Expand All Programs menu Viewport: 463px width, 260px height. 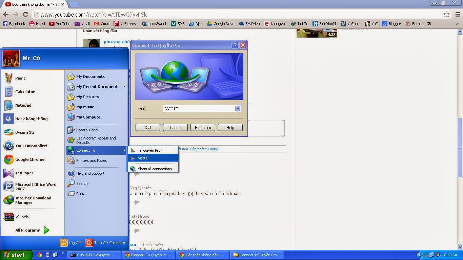tap(32, 230)
